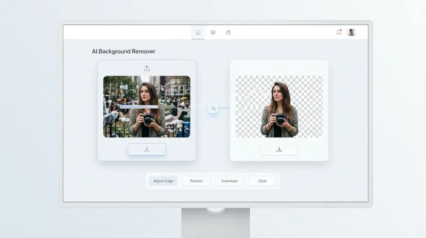Click the Download text button

230,181
